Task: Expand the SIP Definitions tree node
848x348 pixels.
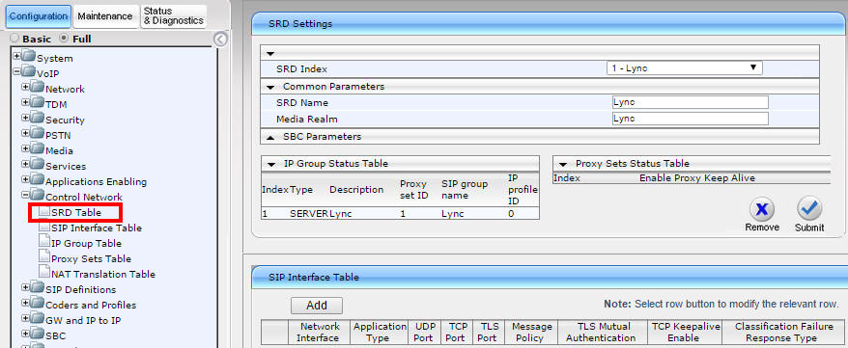Action: pyautogui.click(x=25, y=287)
